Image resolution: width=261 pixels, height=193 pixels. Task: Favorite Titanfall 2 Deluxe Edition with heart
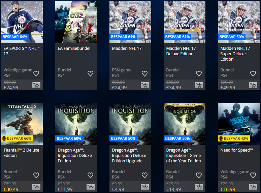[x=36, y=175]
